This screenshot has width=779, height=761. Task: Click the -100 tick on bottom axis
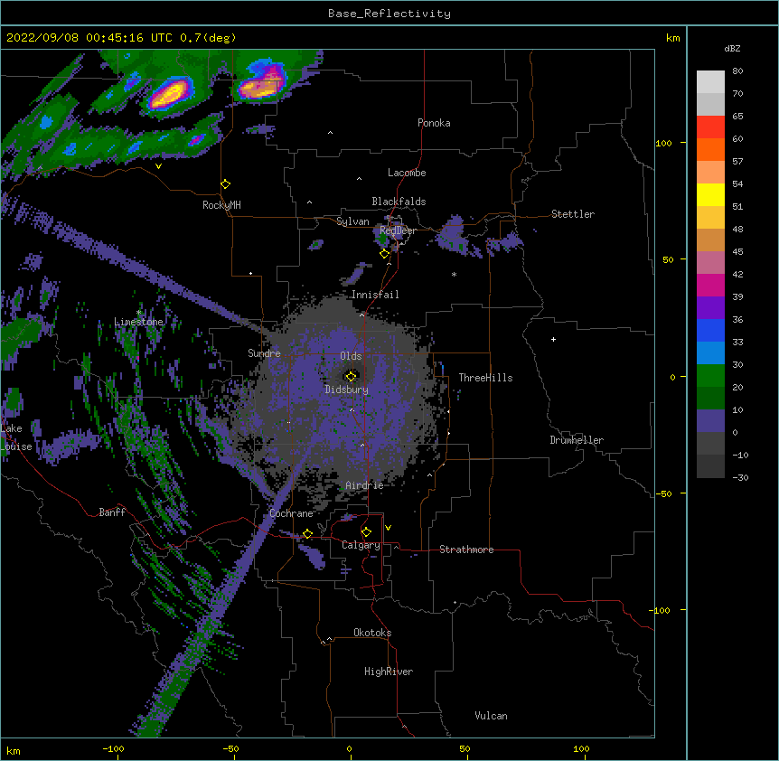113,748
